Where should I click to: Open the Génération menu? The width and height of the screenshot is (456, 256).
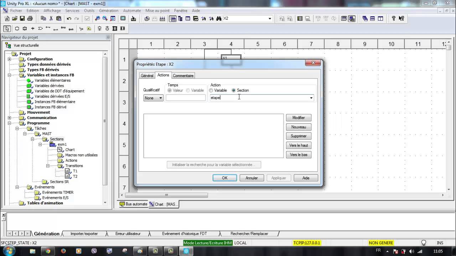[109, 11]
